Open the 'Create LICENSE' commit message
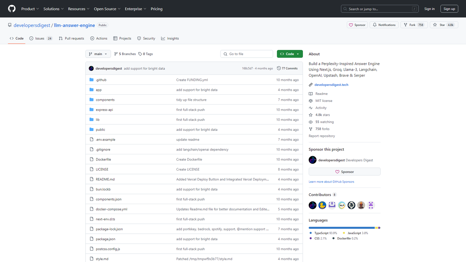466x262 pixels. click(x=188, y=169)
